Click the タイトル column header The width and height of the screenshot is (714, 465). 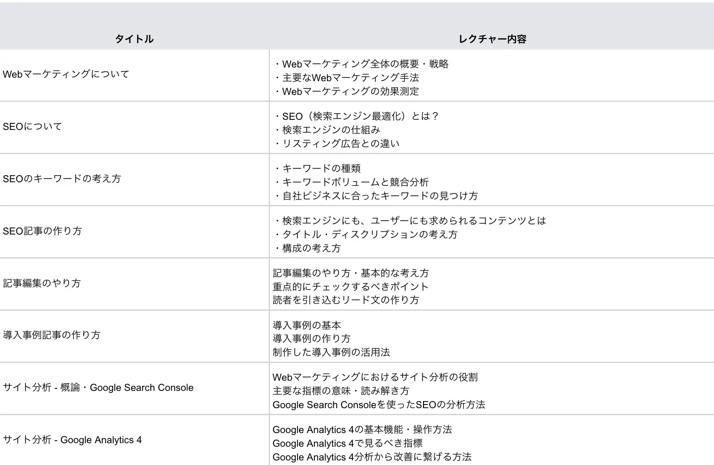134,39
